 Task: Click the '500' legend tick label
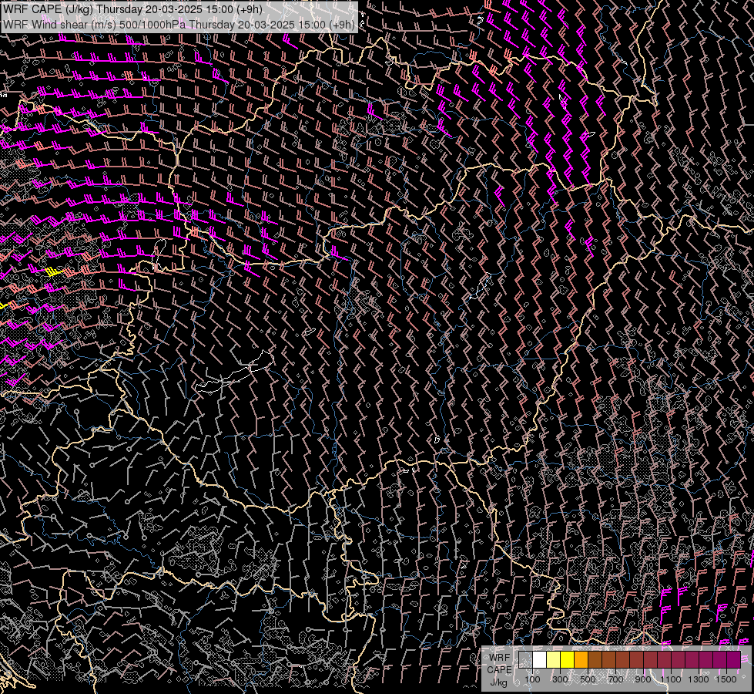coord(588,679)
